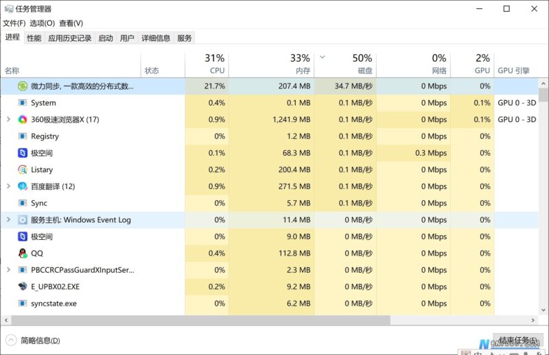Collapse to 简略信息 view arrow
The width and height of the screenshot is (549, 355).
point(11,340)
